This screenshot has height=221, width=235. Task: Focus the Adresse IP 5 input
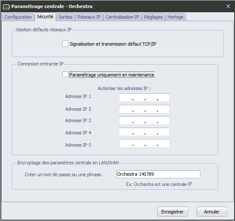144,143
